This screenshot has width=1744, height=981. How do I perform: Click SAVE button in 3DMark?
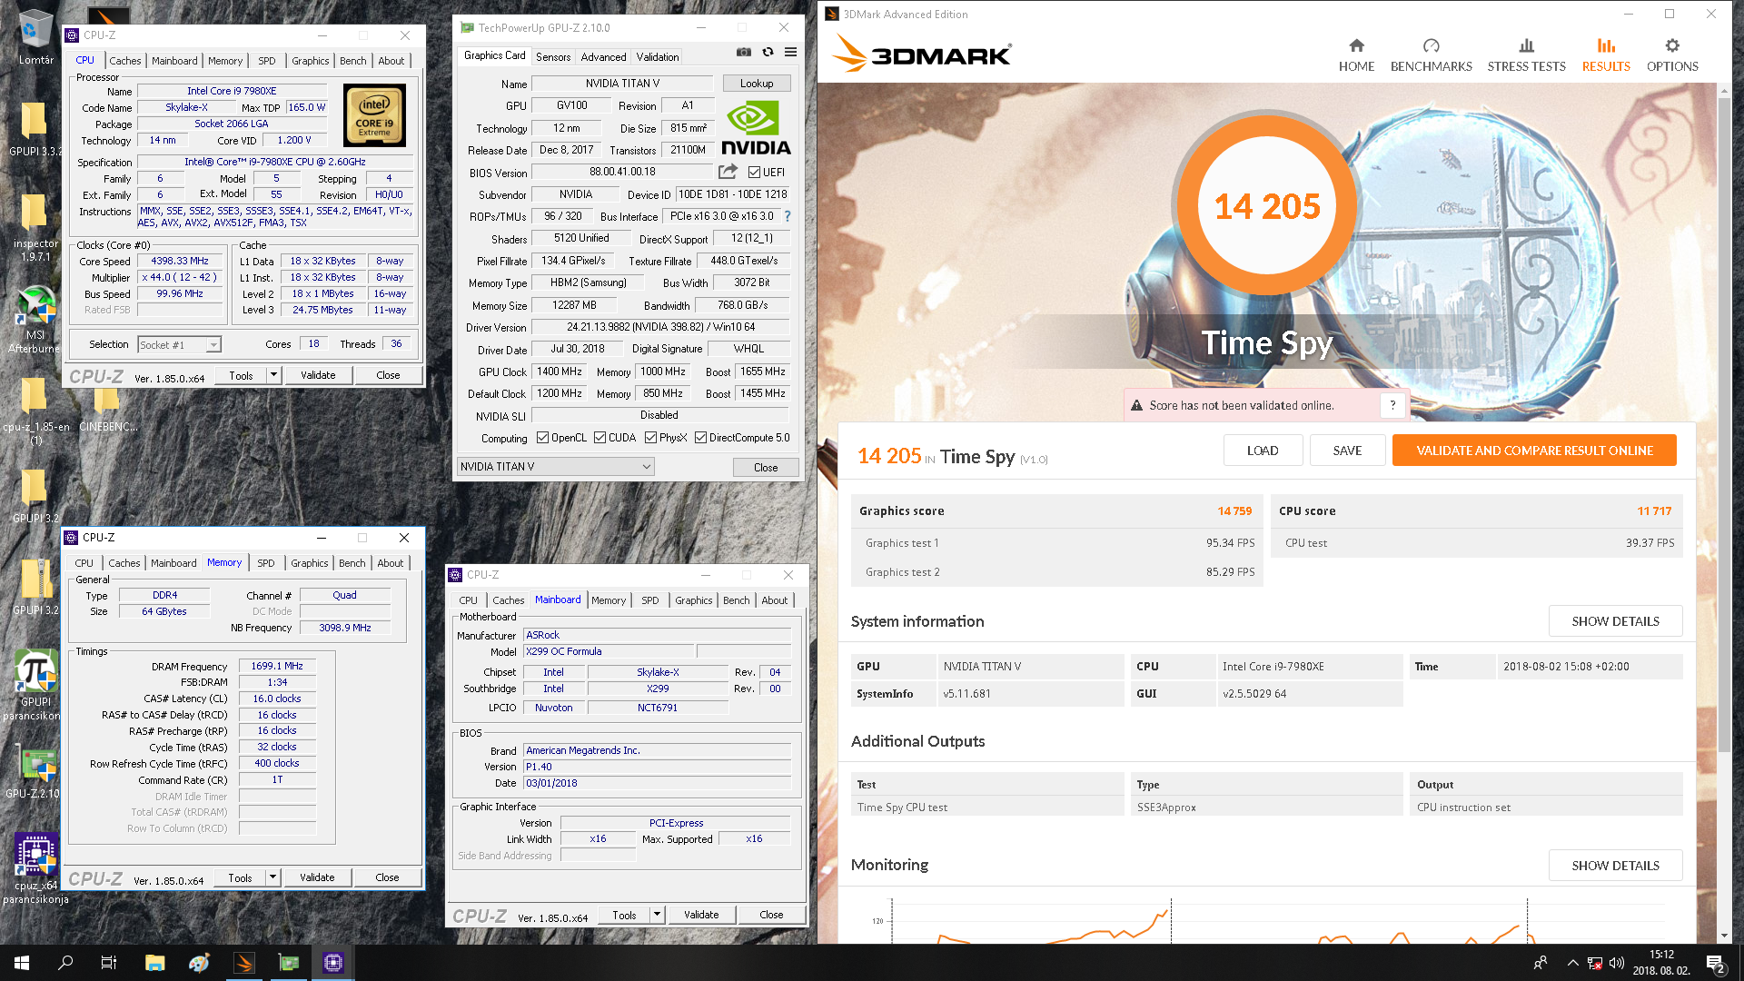[x=1347, y=451]
